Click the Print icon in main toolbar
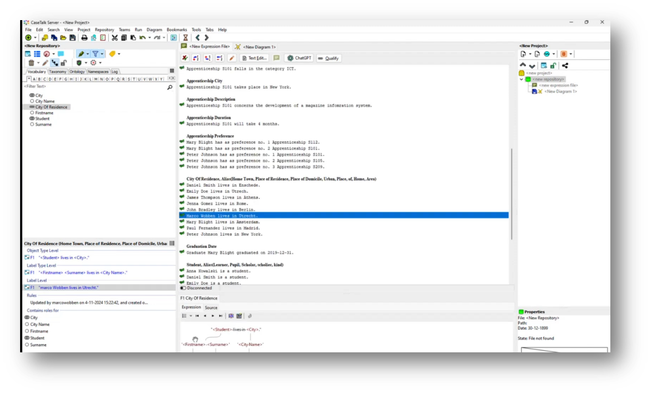Screen dimensions: 651x393 84,38
